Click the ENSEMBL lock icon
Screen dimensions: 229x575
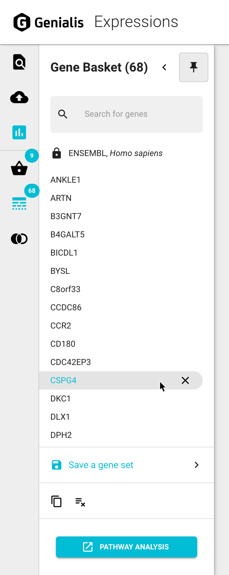click(x=57, y=153)
